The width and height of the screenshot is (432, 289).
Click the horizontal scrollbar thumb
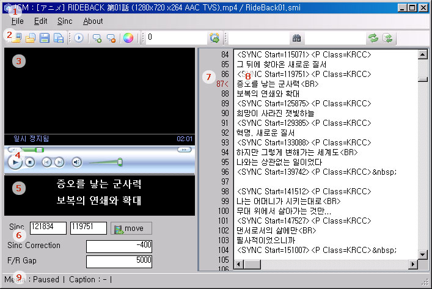(252, 265)
